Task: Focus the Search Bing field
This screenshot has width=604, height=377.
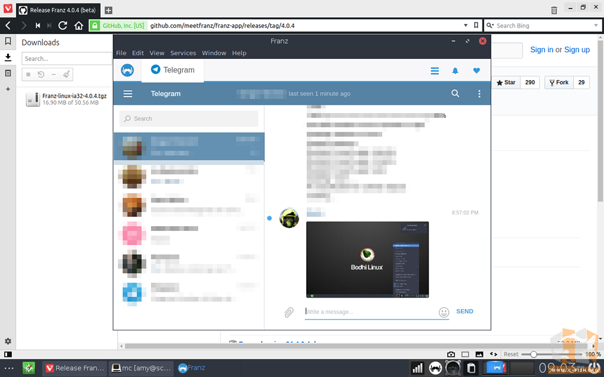Action: (544, 25)
